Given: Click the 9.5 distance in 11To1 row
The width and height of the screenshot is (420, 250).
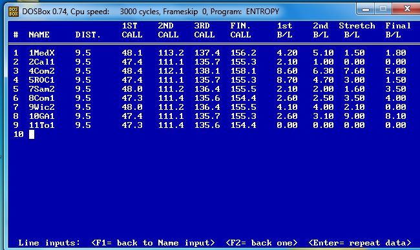Looking at the screenshot, I should coord(83,125).
